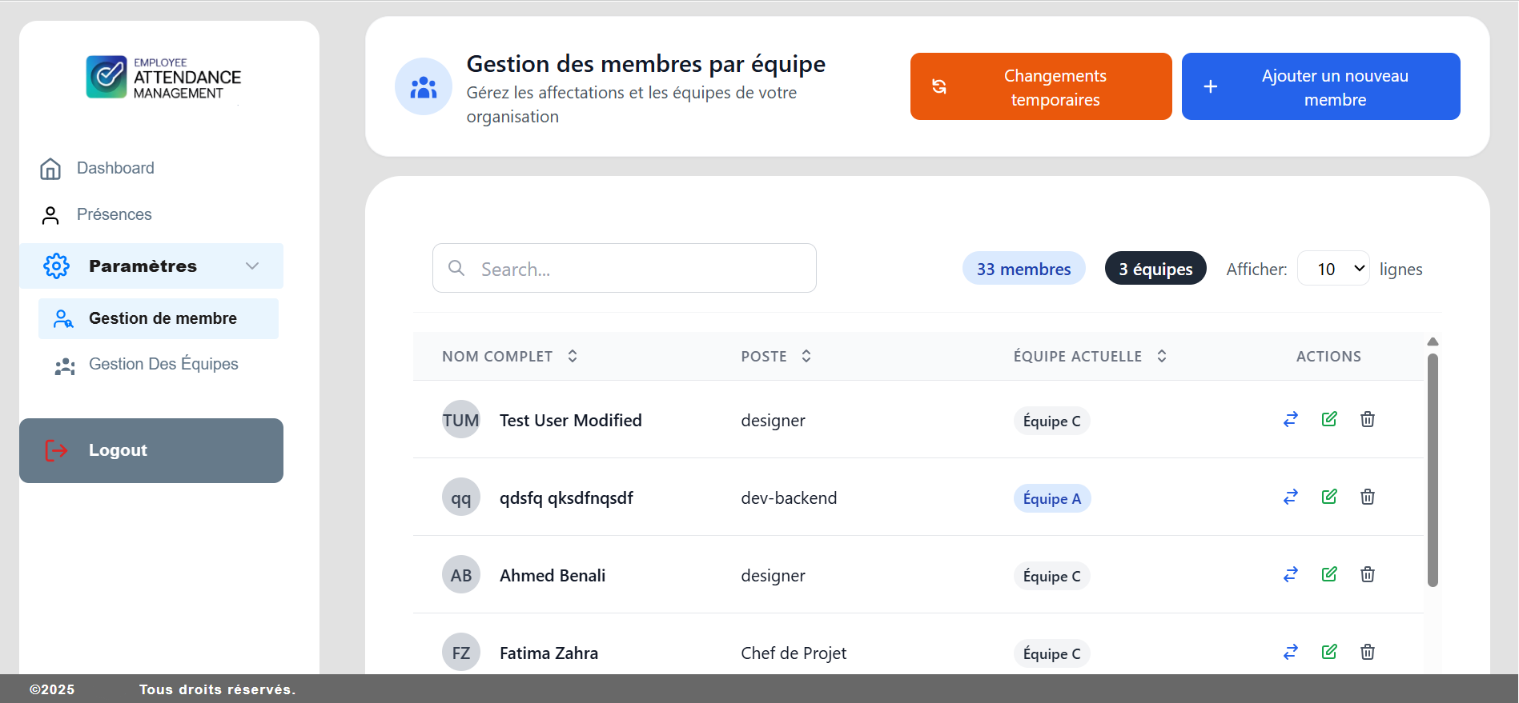Image resolution: width=1519 pixels, height=703 pixels.
Task: Sort table by Nom Complet column
Action: (x=573, y=356)
